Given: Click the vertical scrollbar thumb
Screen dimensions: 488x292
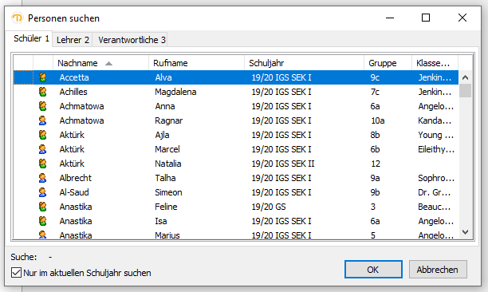Looking at the screenshot, I should click(466, 91).
